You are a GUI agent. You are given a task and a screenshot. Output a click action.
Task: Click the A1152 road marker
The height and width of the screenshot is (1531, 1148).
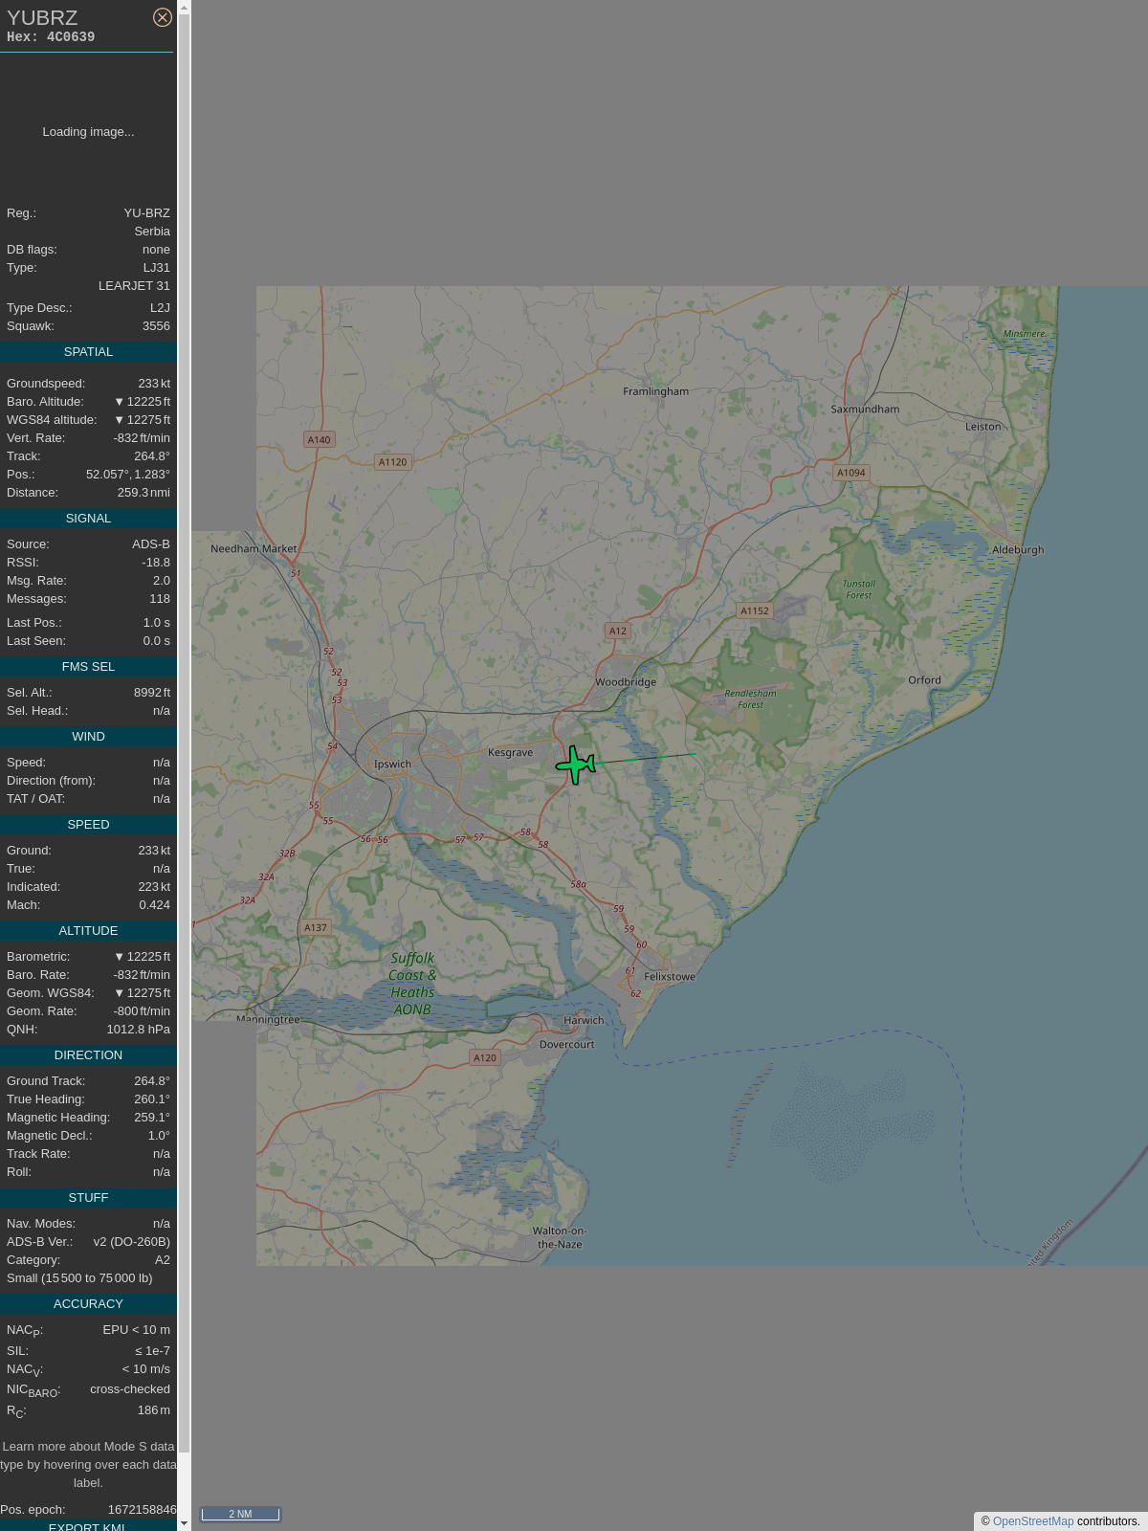click(x=754, y=610)
